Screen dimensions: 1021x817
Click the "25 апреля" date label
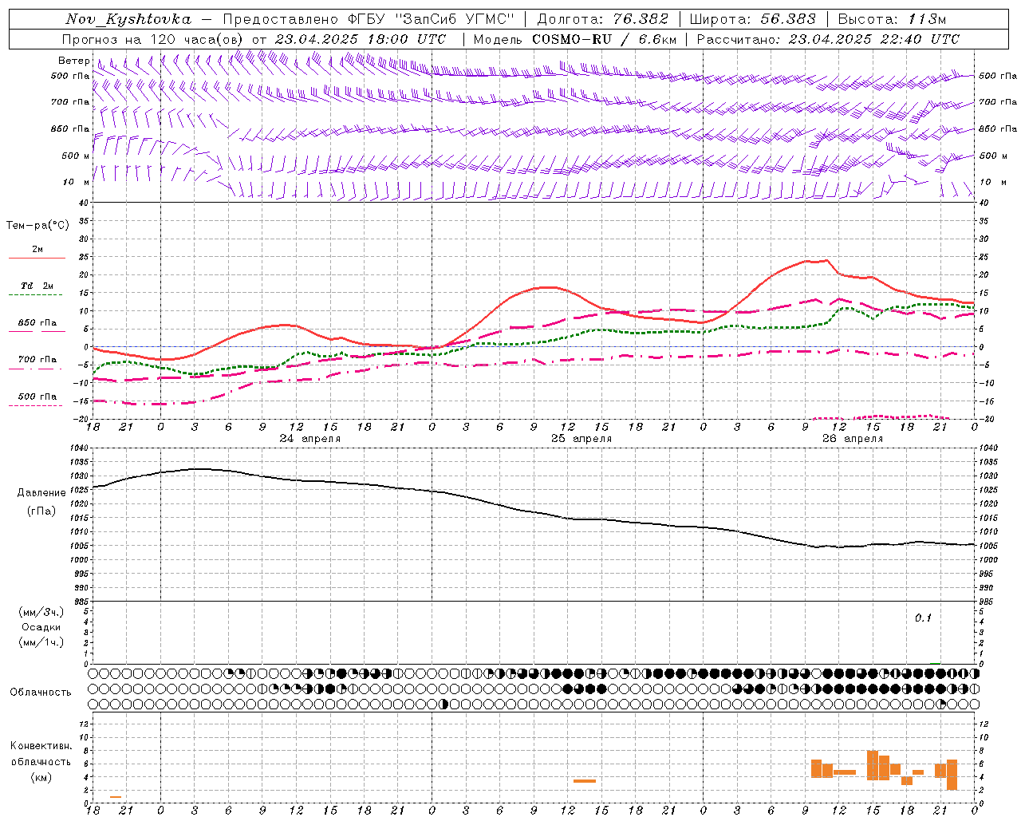581,439
